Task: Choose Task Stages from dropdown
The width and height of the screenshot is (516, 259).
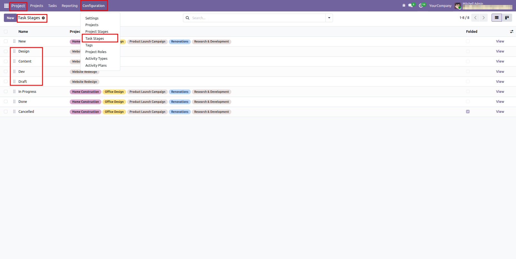Action: pyautogui.click(x=95, y=38)
